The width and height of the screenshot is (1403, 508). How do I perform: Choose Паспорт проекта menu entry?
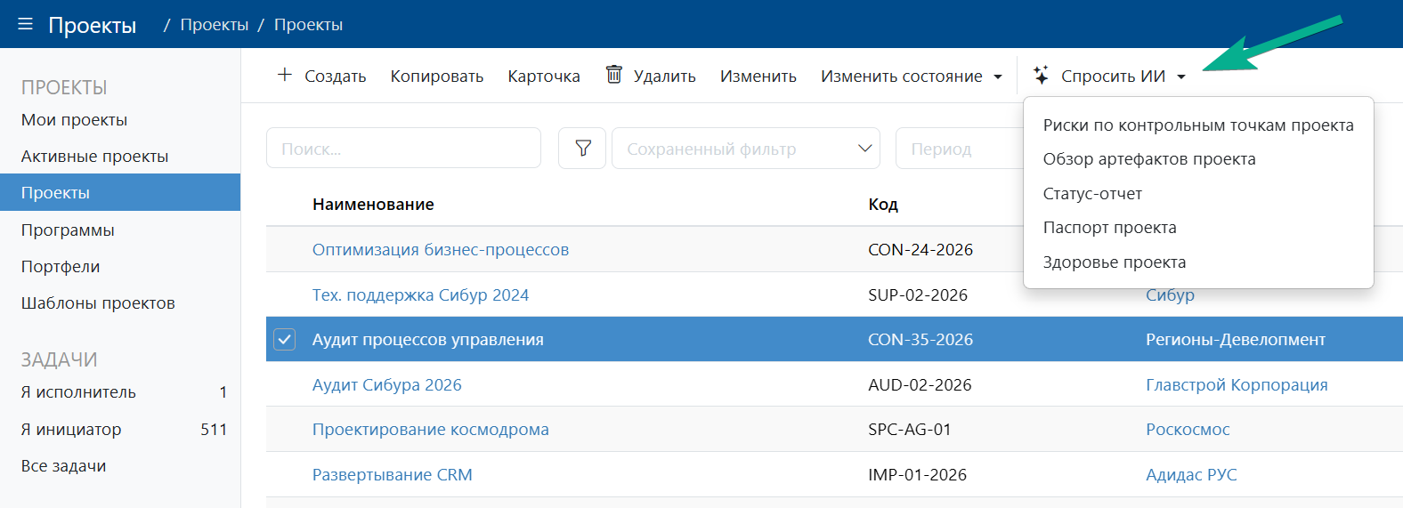(x=1109, y=228)
